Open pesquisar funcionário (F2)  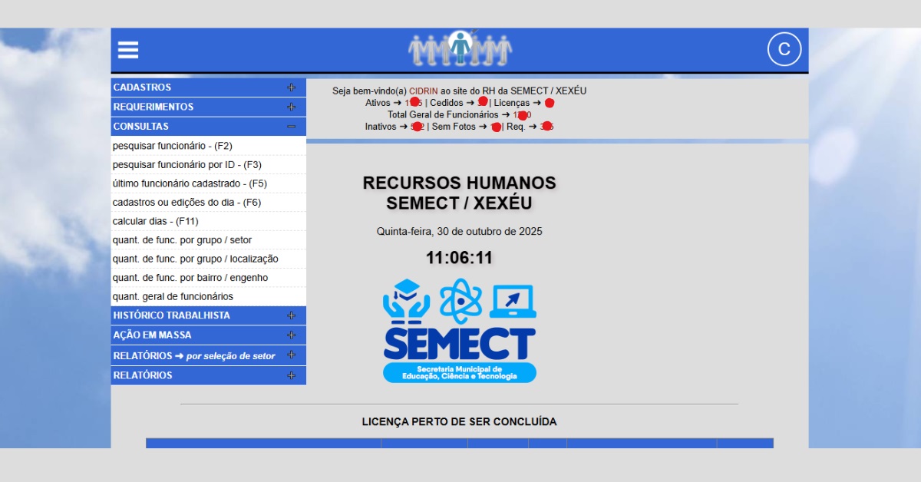click(x=172, y=146)
